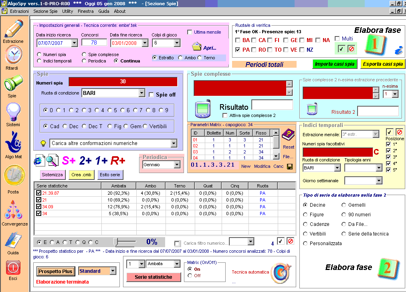
Task: Click the Sistemizza button
Action: [x=53, y=175]
